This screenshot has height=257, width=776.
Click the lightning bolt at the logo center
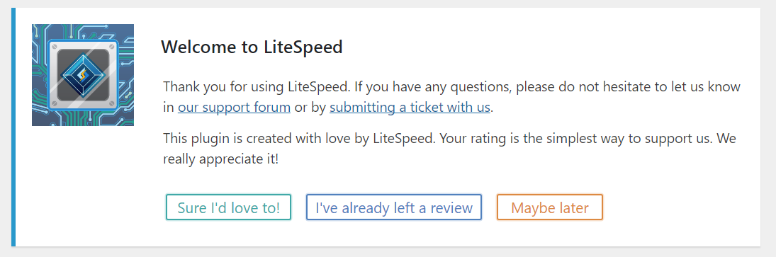click(83, 76)
